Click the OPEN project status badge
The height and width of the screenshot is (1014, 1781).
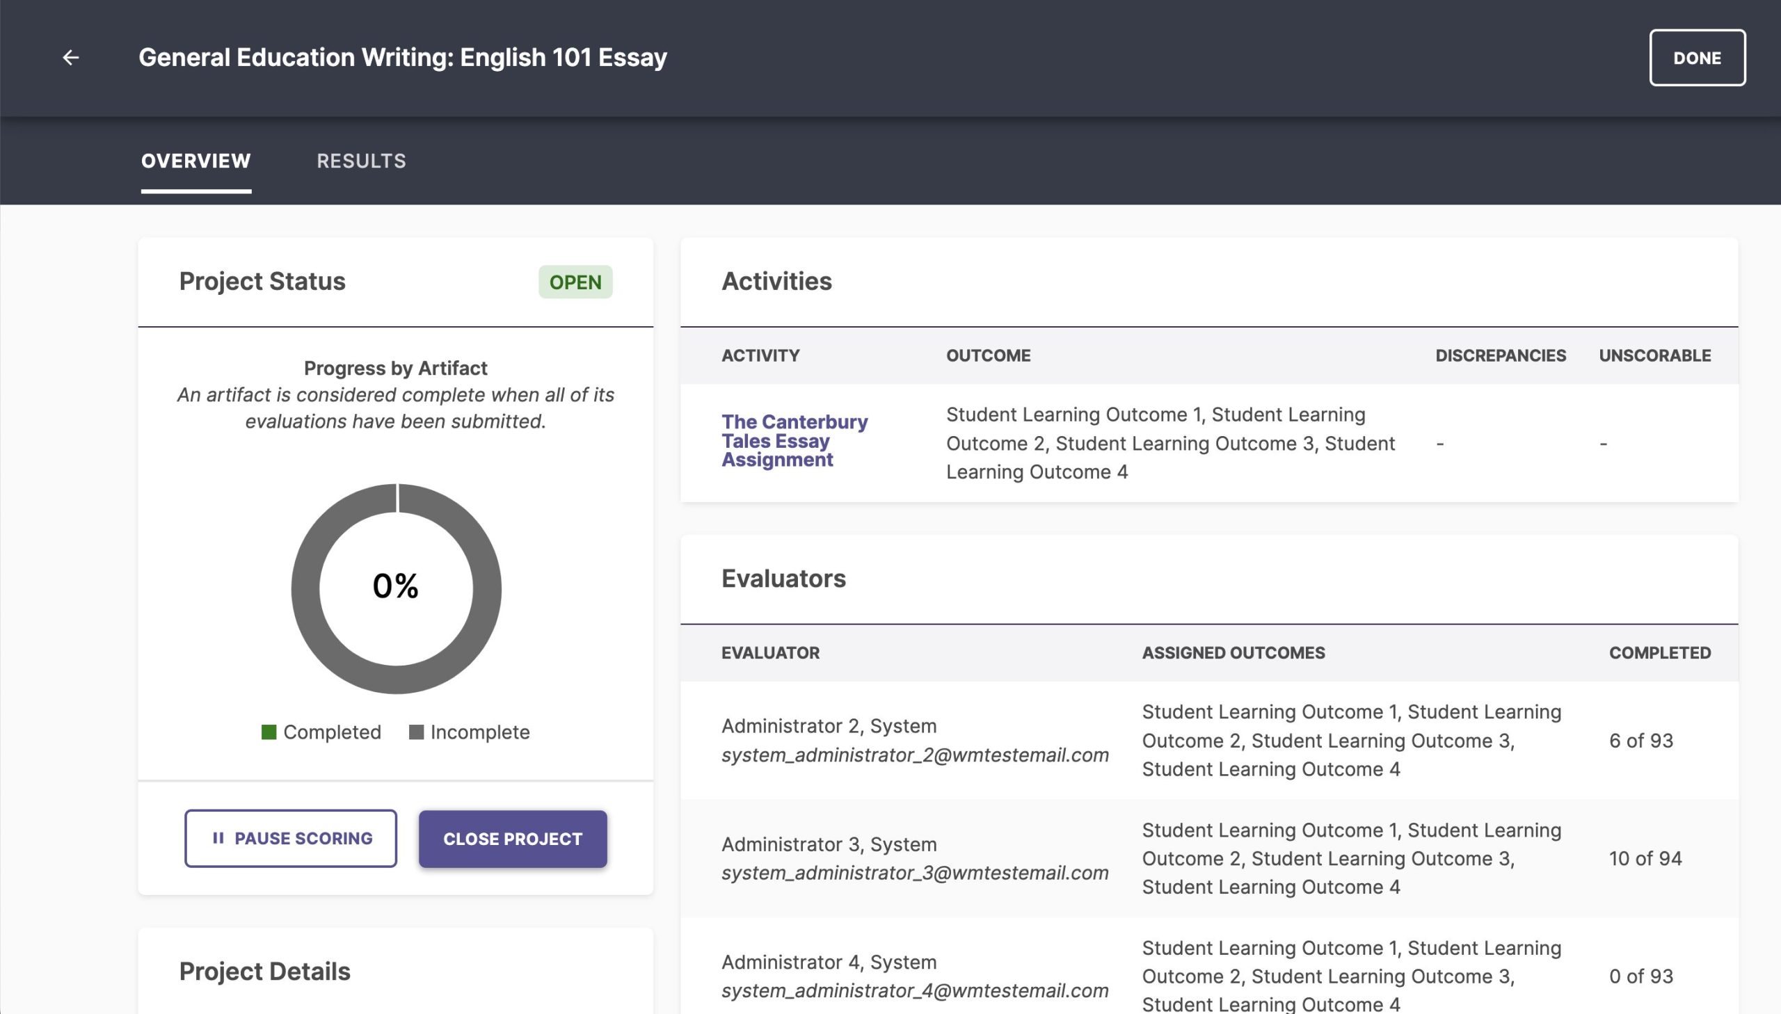(x=575, y=282)
